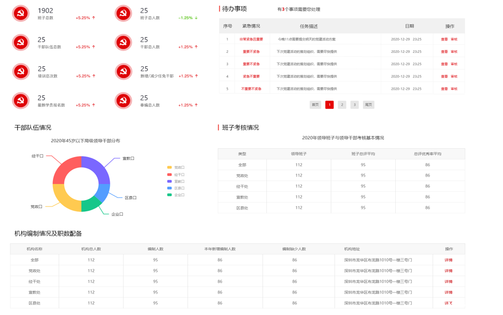
Task: Select the 经干处 row in 班子考核 table
Action: click(x=341, y=186)
